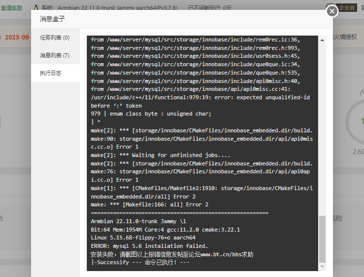Click the log scrollbar down arrow
364x277 pixels.
coord(322,266)
